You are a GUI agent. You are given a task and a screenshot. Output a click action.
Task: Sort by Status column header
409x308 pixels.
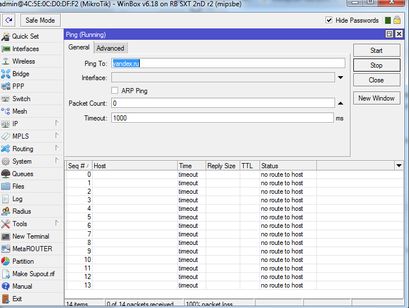288,166
